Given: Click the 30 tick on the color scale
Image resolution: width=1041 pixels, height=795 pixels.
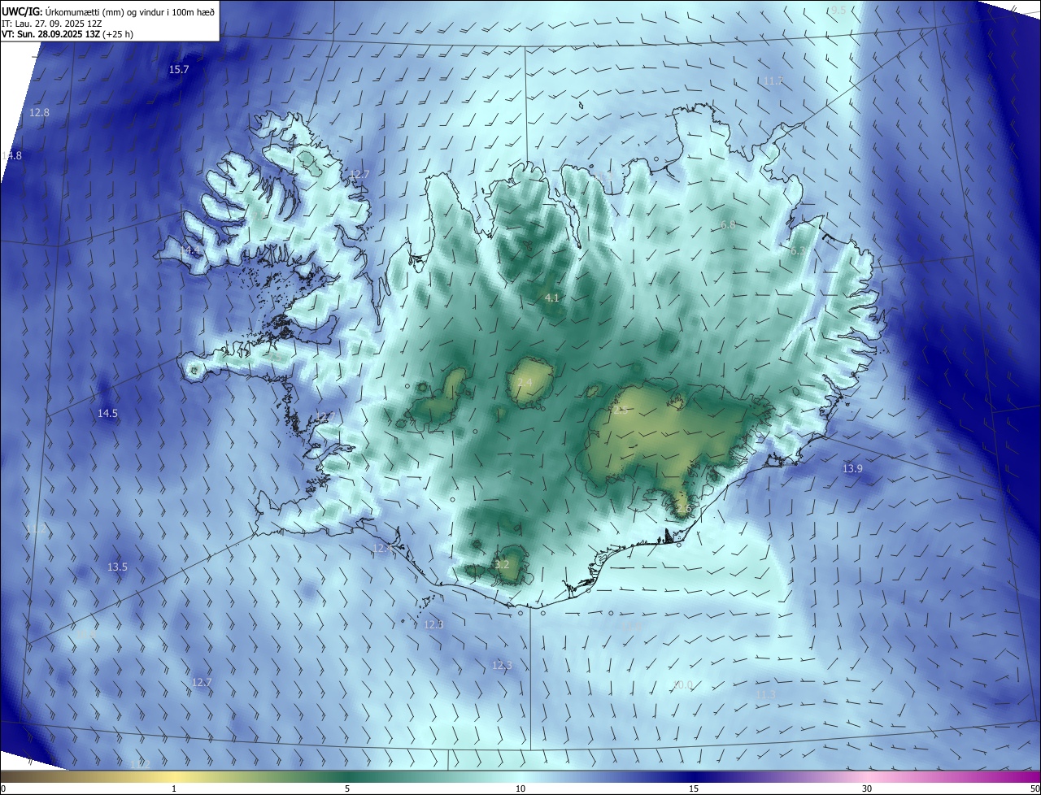Looking at the screenshot, I should (867, 788).
